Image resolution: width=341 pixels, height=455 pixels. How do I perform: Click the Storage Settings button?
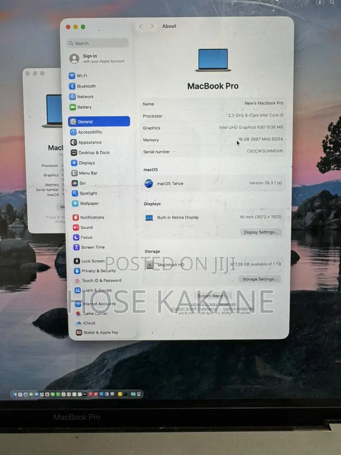coord(259,279)
